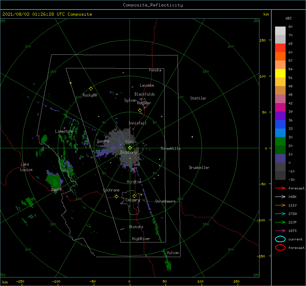Image resolution: width=306 pixels, height=286 pixels.
Task: Click the yellow marker south of RedDeer
Action: [x=140, y=111]
